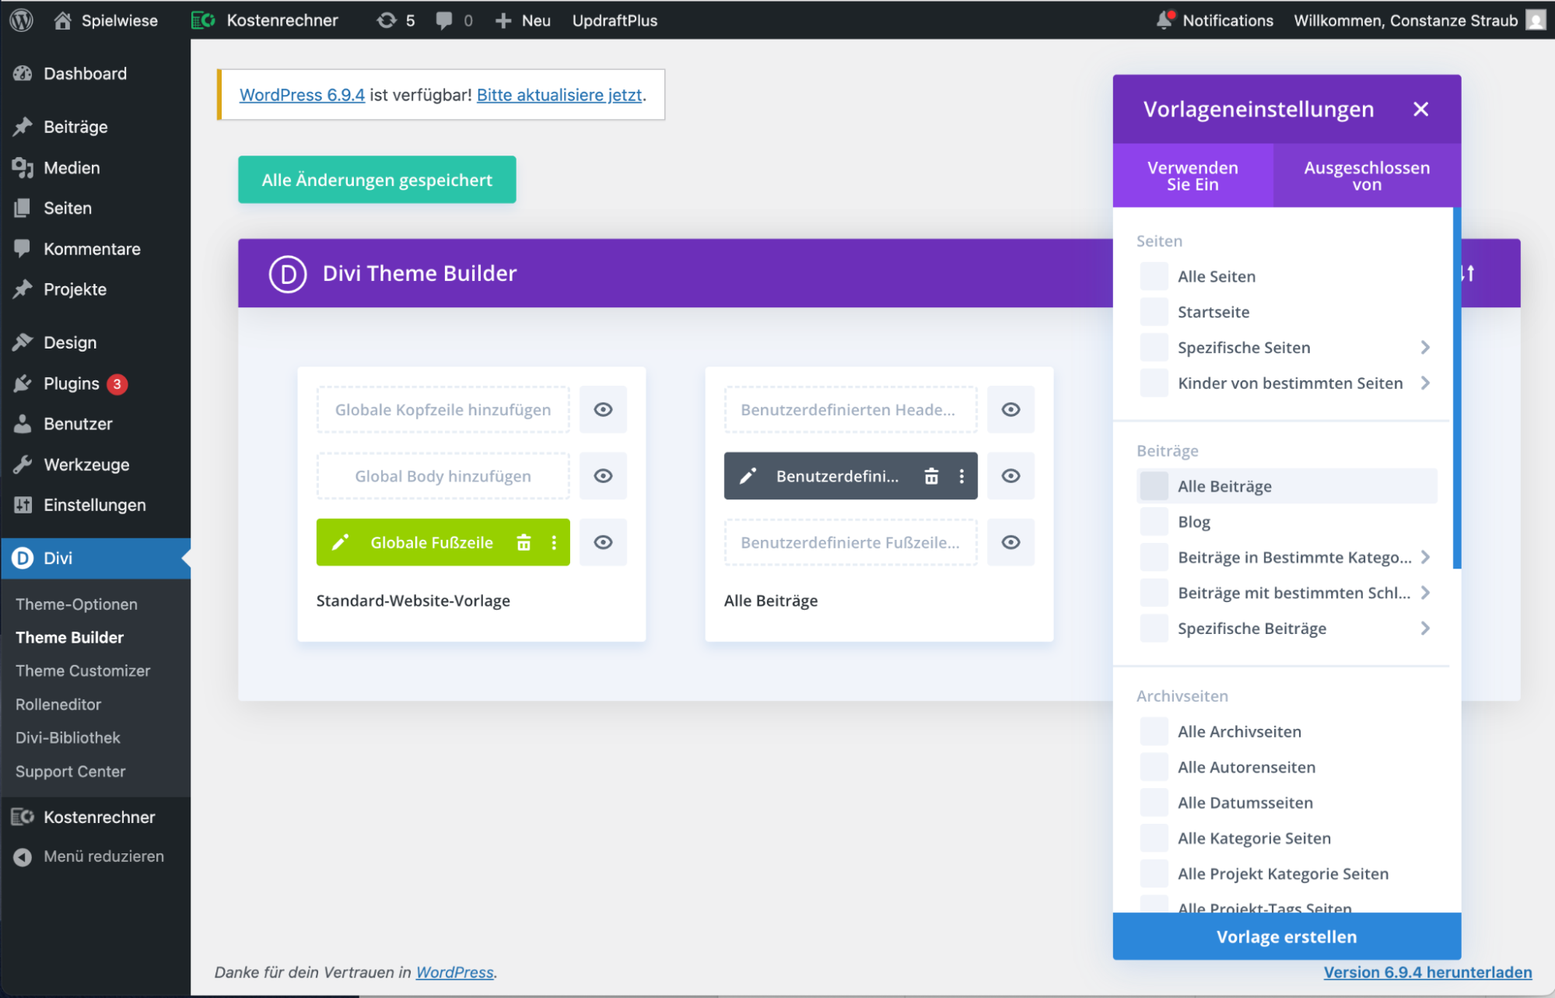Expand Spezifische Beiträge submenu arrow
Viewport: 1555px width, 998px height.
pyautogui.click(x=1425, y=629)
